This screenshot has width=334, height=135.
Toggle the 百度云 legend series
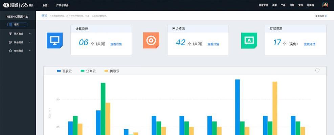click(x=64, y=71)
